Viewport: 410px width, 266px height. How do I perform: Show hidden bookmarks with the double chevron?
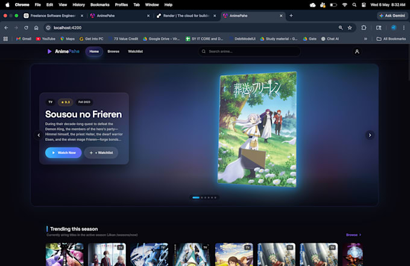(365, 39)
